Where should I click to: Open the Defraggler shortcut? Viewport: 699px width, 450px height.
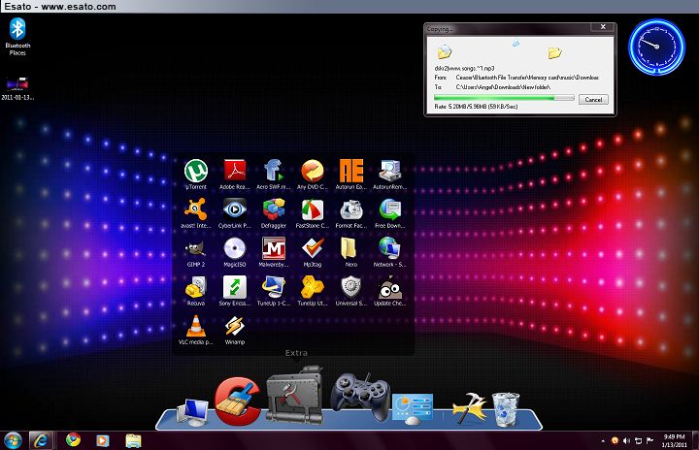coord(273,209)
